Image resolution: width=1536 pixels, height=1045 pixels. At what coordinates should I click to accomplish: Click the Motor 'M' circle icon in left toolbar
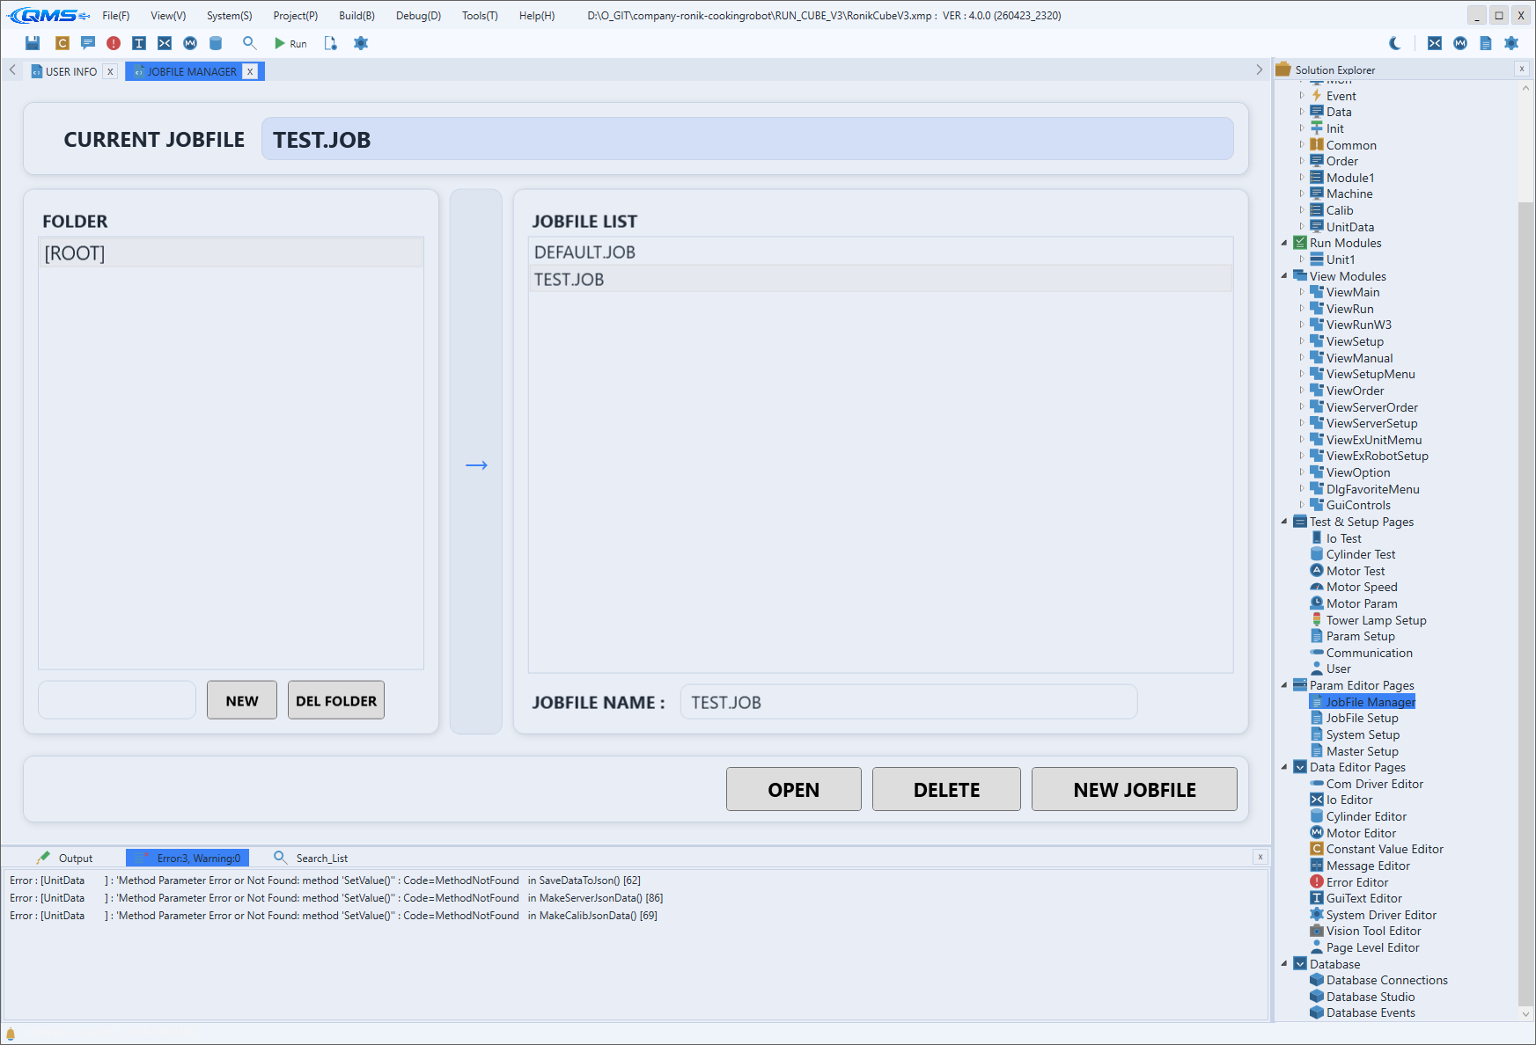(190, 43)
